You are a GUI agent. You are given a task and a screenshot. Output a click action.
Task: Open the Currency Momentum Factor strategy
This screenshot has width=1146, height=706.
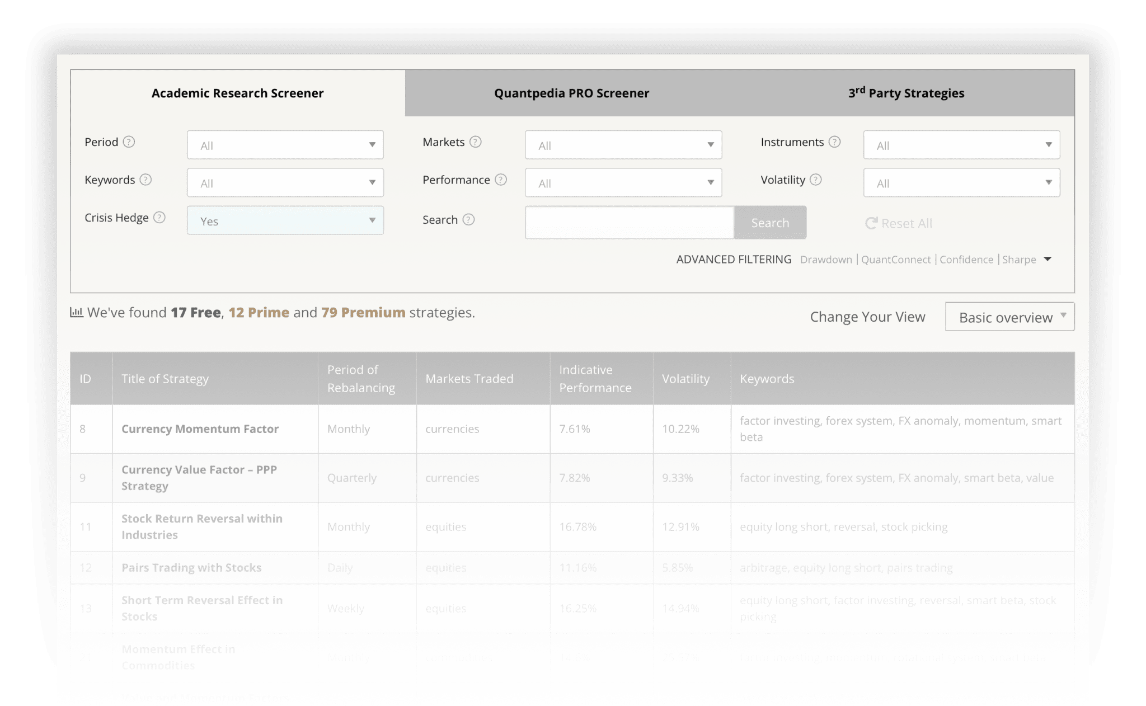(200, 429)
